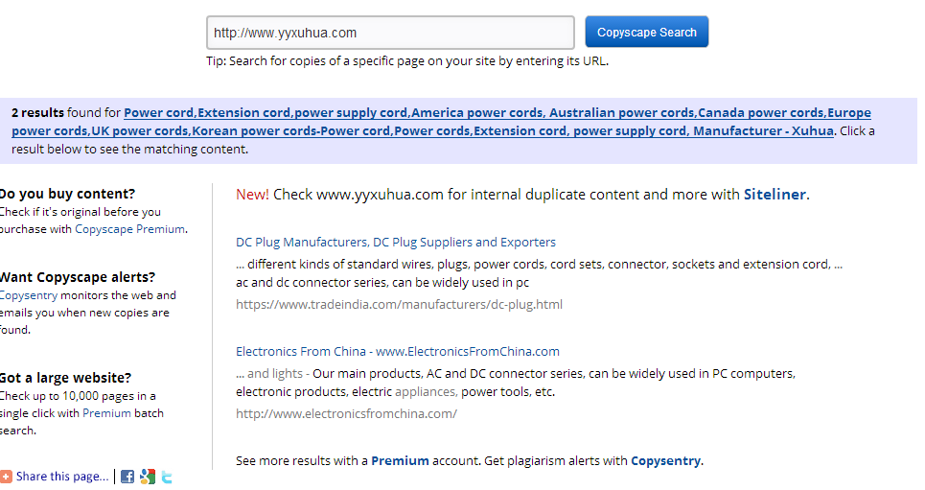Click the DC Plug result snippet text
This screenshot has height=490, width=925.
point(540,273)
